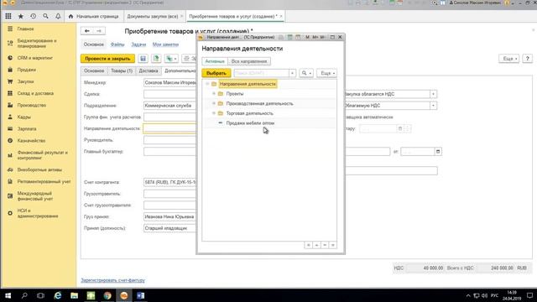Switch to Все направления filter
Screen dimensions: 537x302
click(249, 61)
